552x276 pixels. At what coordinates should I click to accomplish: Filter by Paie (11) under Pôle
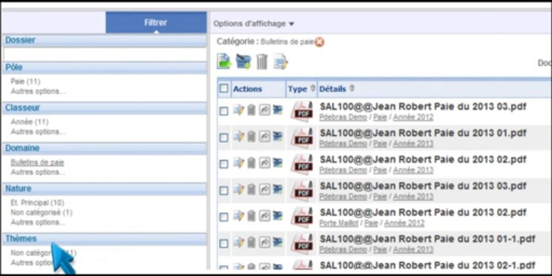pos(25,81)
